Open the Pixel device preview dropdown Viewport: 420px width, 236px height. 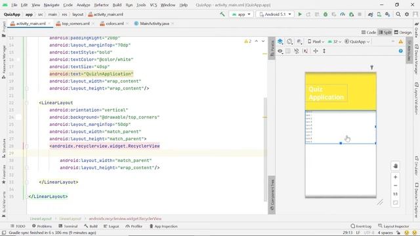click(x=316, y=41)
